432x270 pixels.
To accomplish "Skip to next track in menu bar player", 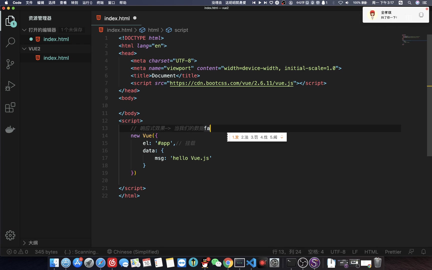I will click(x=265, y=3).
